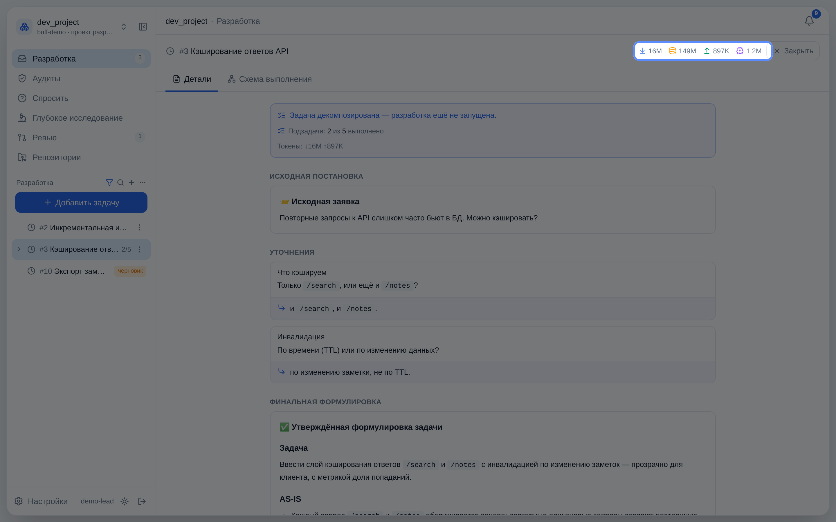Open the project switcher dropdown
Image resolution: width=836 pixels, height=522 pixels.
coord(123,27)
